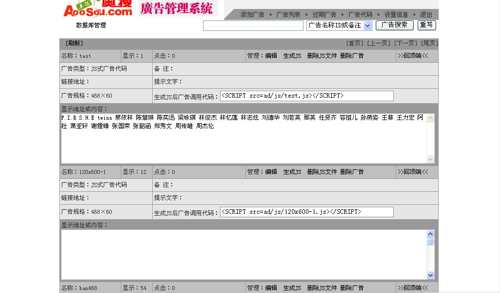
Task: Click the 名称：ban468 cell
Action: point(90,288)
